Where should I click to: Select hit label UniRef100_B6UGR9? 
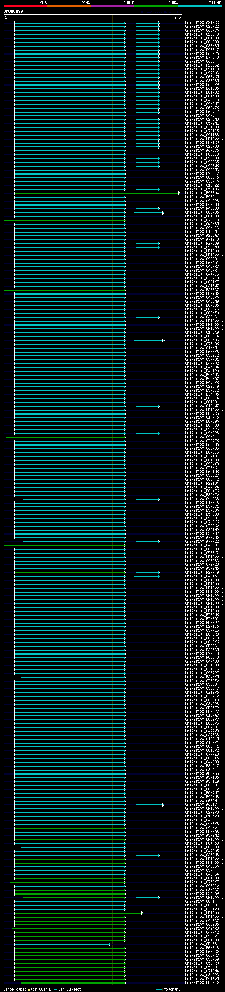[202, 85]
